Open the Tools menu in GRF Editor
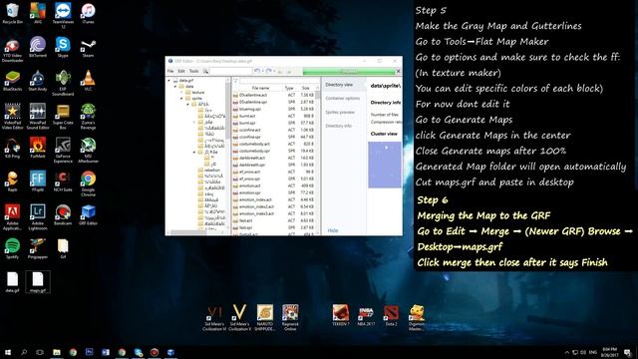Image resolution: width=638 pixels, height=359 pixels. (193, 71)
